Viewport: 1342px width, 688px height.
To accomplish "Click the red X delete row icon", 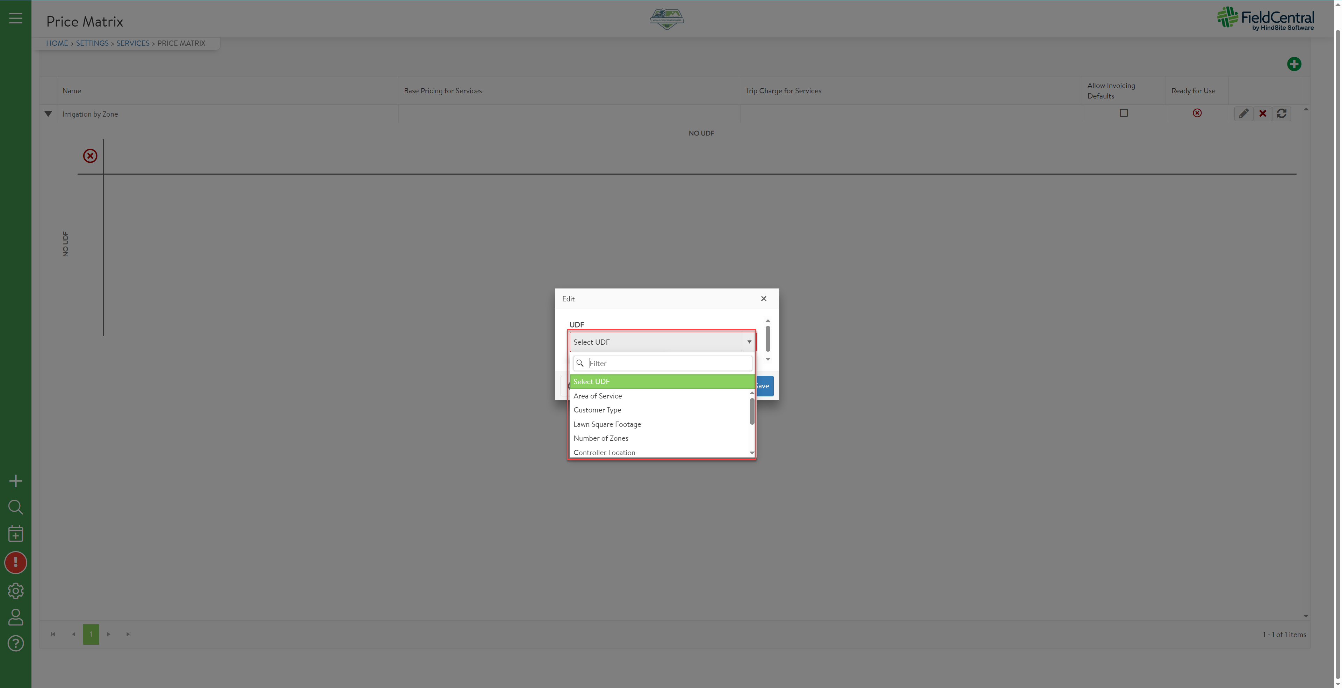I will [x=1262, y=114].
